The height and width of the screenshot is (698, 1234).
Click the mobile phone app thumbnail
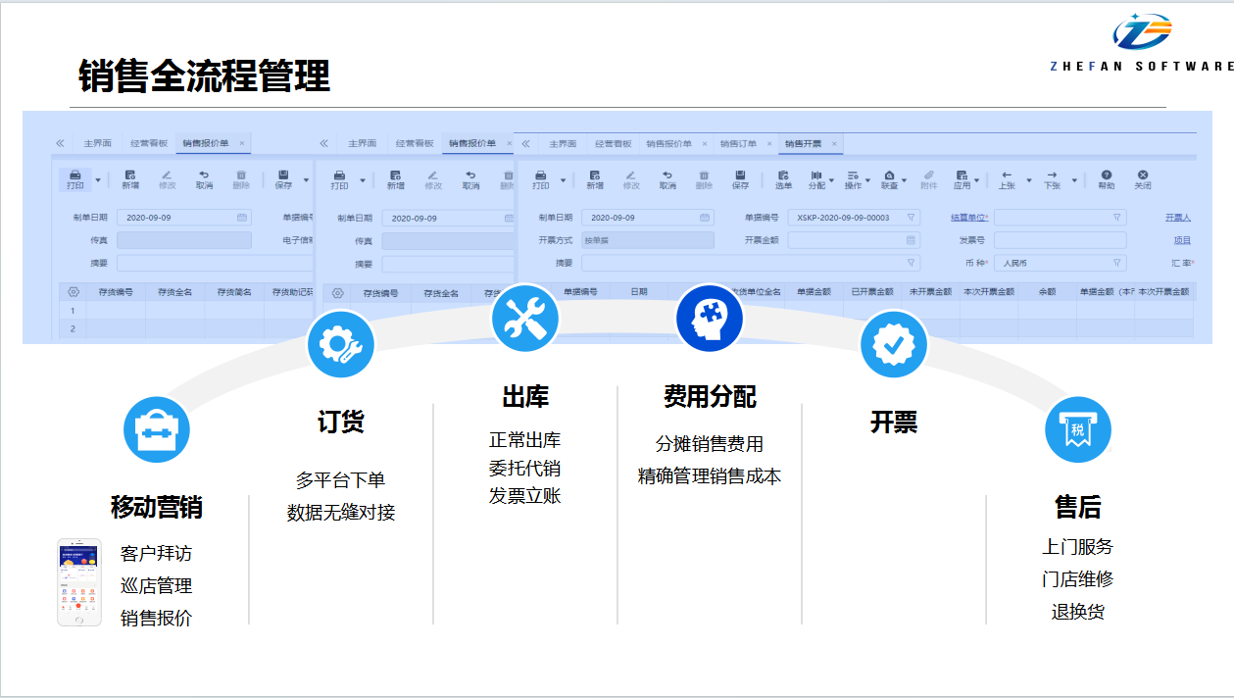(x=79, y=582)
